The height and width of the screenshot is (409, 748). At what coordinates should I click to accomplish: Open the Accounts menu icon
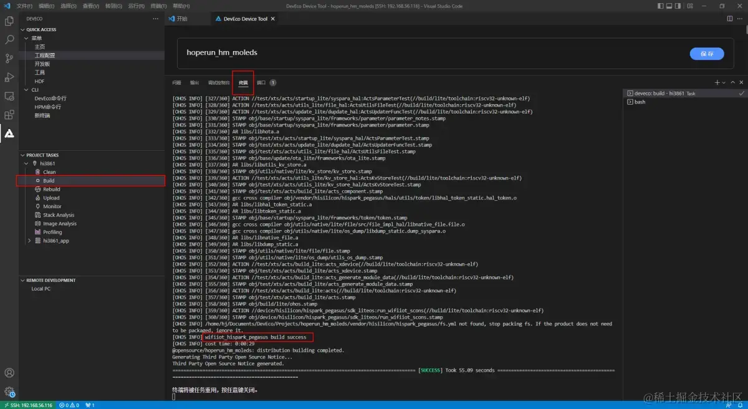pyautogui.click(x=9, y=373)
